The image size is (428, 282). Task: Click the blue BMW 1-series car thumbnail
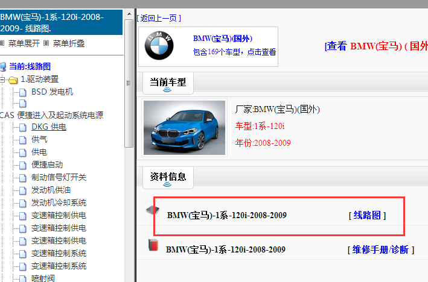pyautogui.click(x=184, y=128)
